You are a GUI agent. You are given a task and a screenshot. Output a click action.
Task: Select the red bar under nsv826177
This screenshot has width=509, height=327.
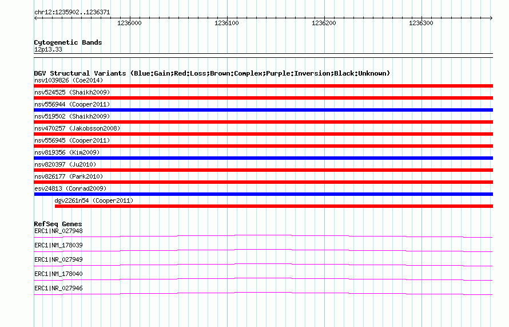[x=263, y=182]
